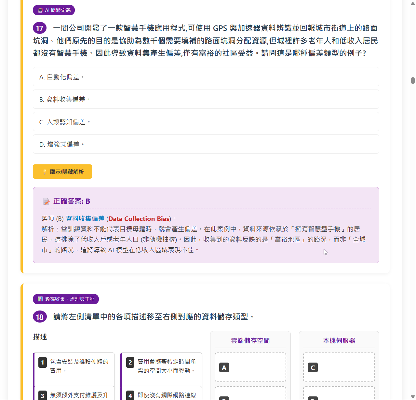This screenshot has height=400, width=416.
Task: Click the scrollbar up arrow
Action: pyautogui.click(x=413, y=3)
